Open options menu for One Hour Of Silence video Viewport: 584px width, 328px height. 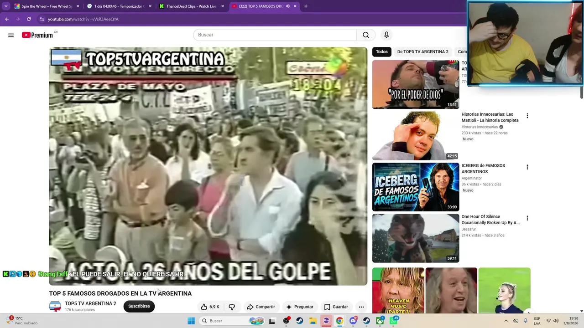527,218
